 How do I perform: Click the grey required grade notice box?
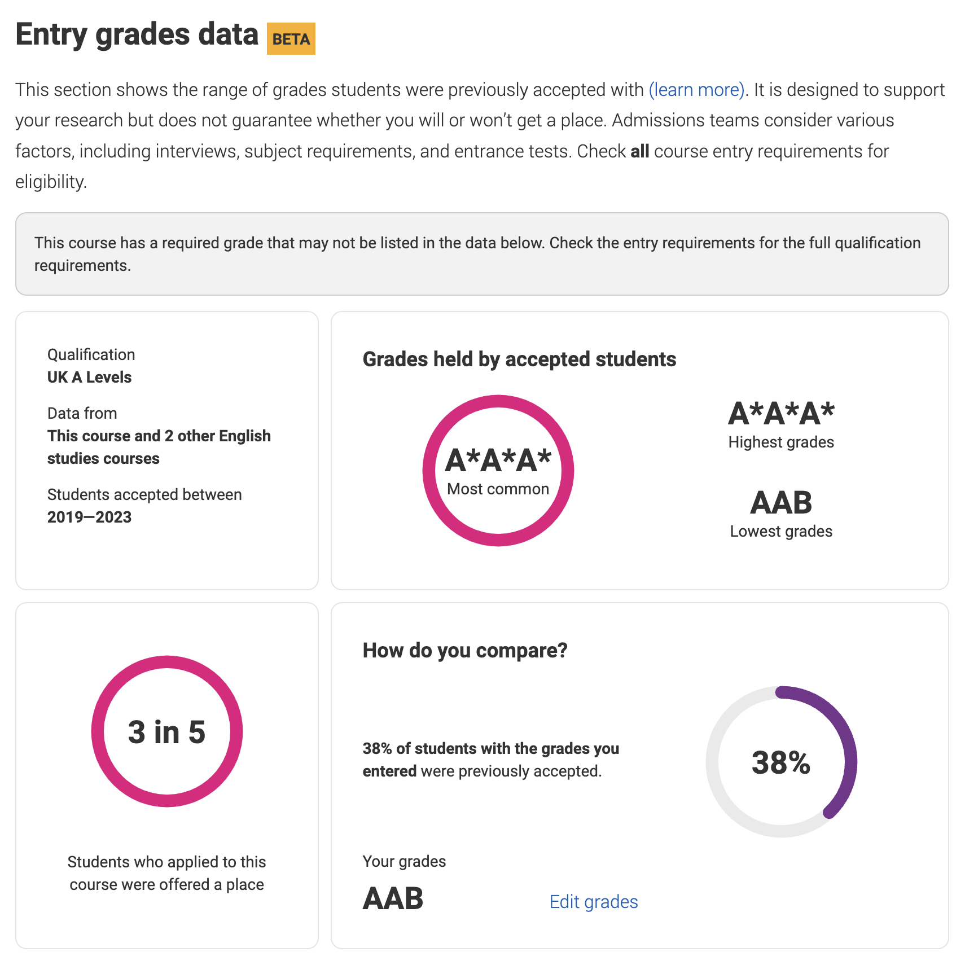[482, 254]
